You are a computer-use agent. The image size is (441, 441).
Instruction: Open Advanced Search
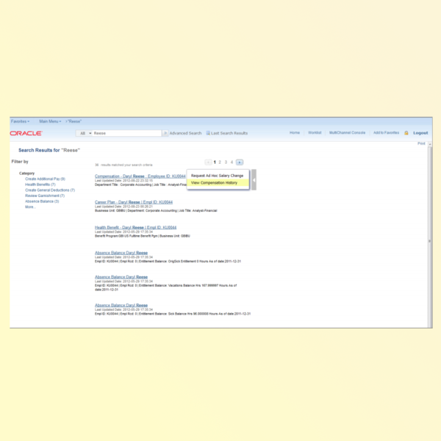[x=185, y=133]
